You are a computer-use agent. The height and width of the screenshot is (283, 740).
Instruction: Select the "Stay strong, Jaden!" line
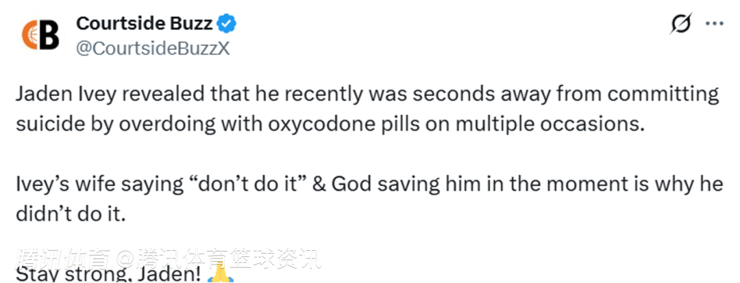[108, 275]
